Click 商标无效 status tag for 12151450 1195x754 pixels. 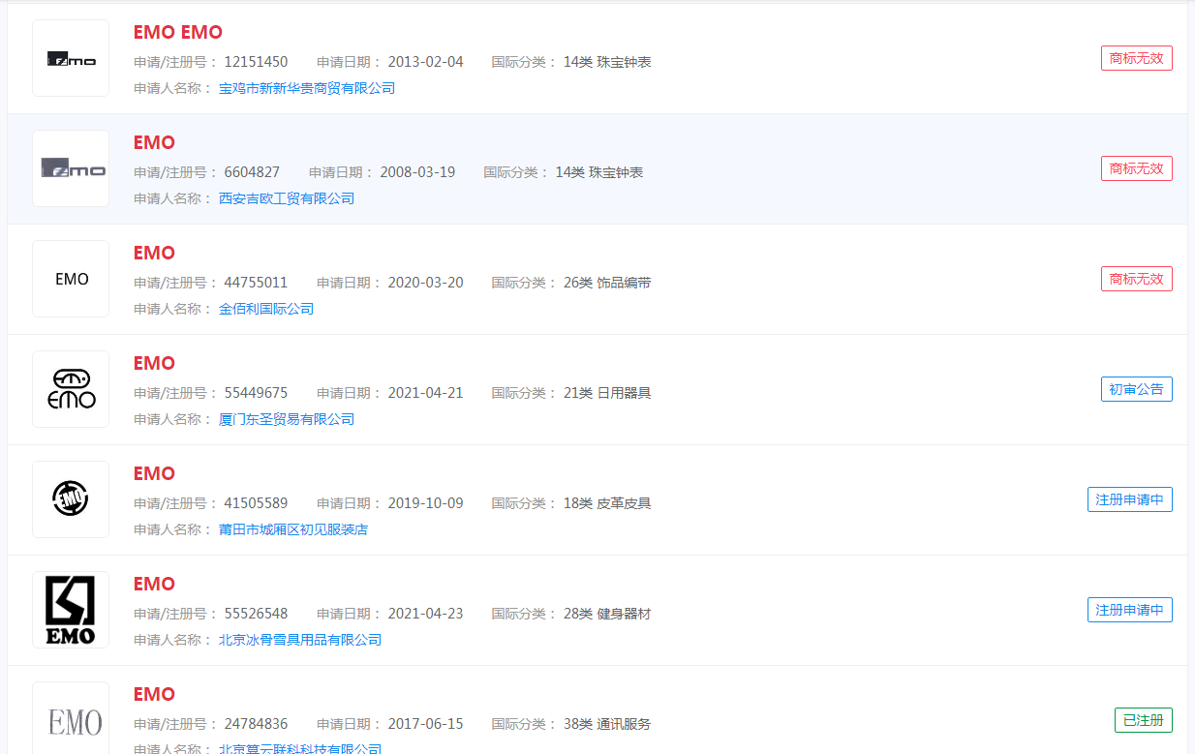pos(1137,58)
